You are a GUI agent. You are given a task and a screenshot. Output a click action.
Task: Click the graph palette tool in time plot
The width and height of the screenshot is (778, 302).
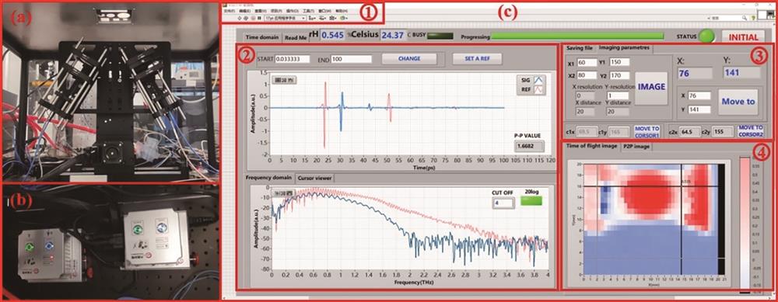284,80
